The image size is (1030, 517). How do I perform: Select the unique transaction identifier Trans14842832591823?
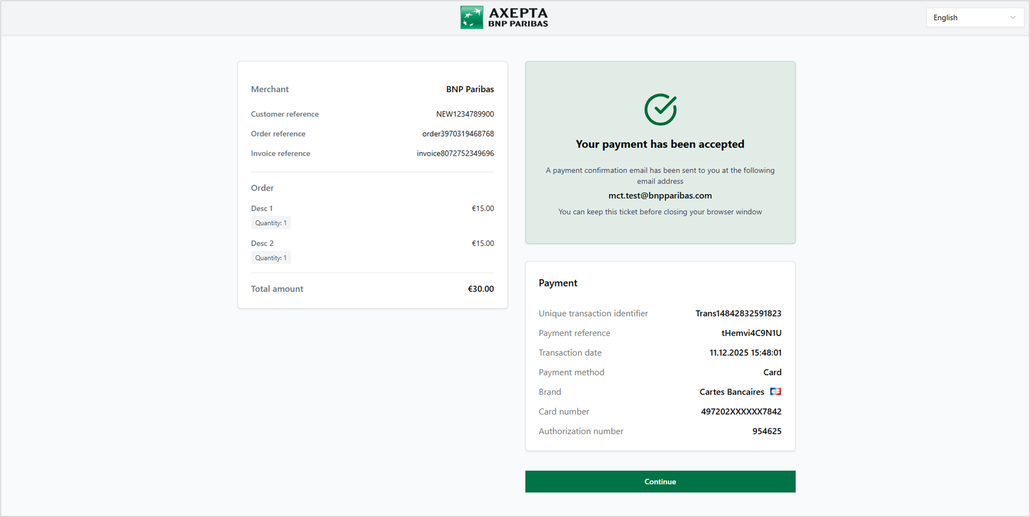738,313
